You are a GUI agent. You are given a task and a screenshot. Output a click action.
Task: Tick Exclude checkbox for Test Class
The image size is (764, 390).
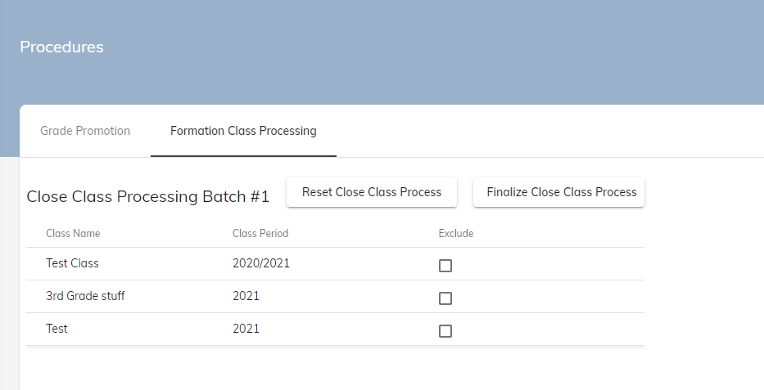pyautogui.click(x=445, y=266)
